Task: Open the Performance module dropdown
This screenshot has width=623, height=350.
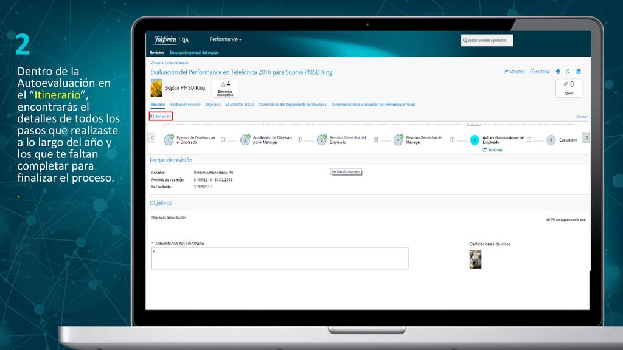Action: 225,39
